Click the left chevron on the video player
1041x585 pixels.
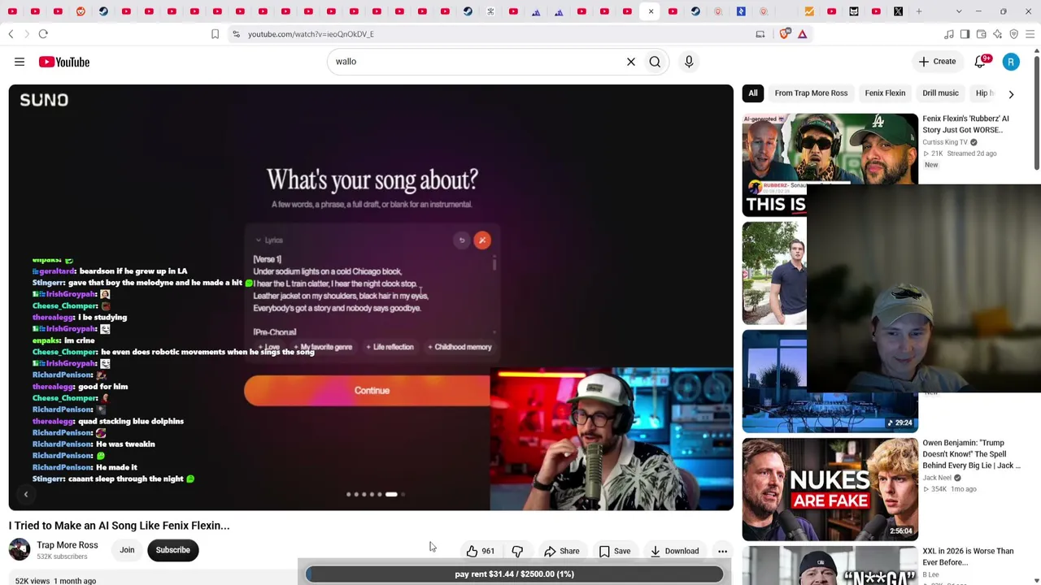point(25,495)
